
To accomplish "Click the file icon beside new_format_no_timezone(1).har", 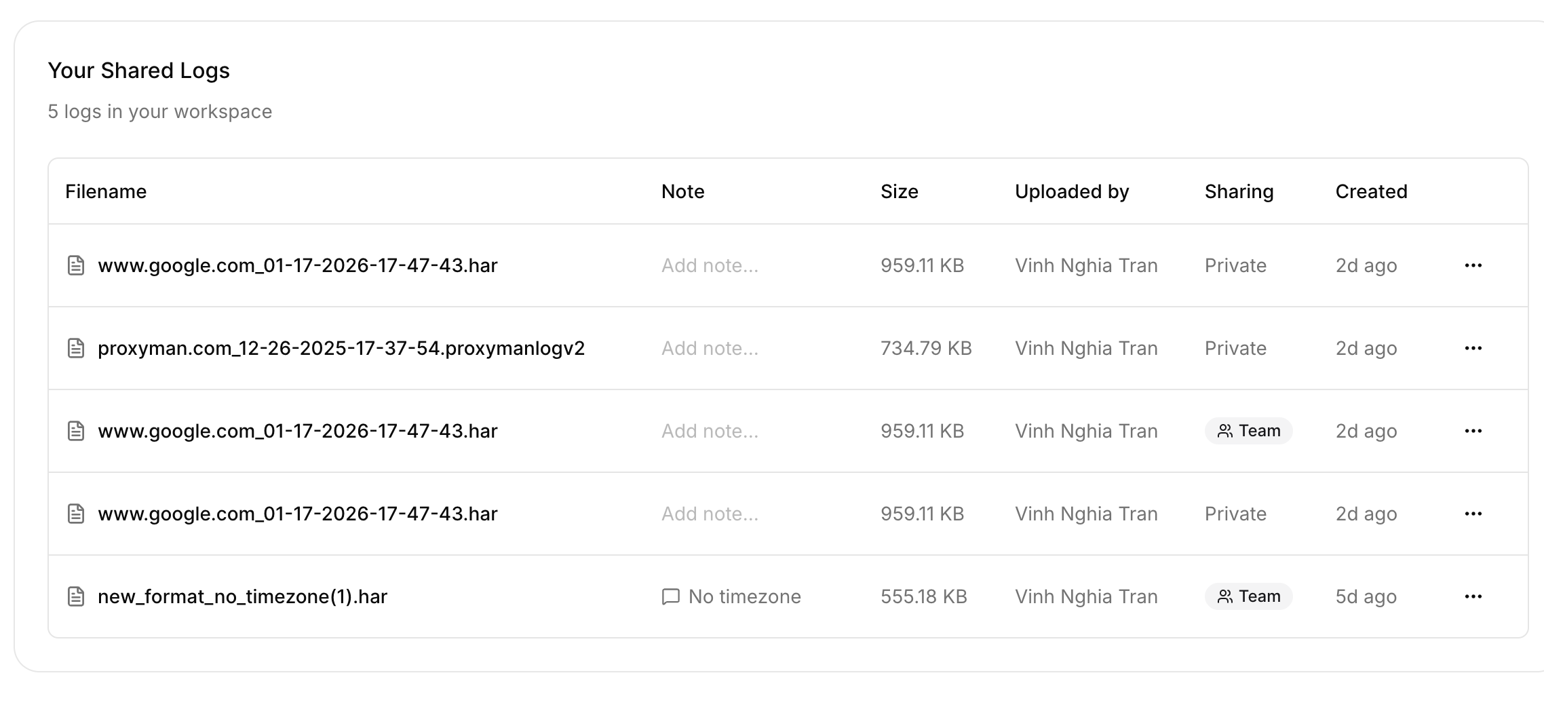I will pos(76,596).
